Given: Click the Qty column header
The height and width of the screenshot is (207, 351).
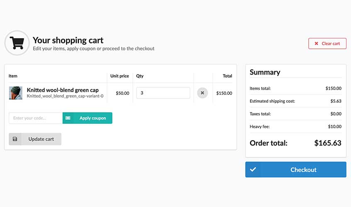Looking at the screenshot, I should (x=140, y=76).
